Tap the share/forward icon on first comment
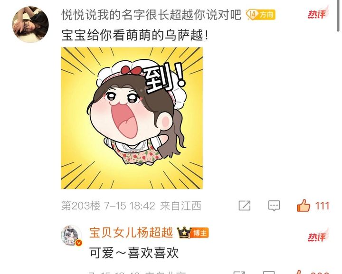Image resolution: width=342 pixels, height=274 pixels. click(x=245, y=205)
